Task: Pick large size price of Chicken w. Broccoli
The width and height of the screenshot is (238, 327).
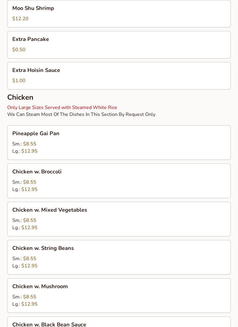Action: coord(29,189)
